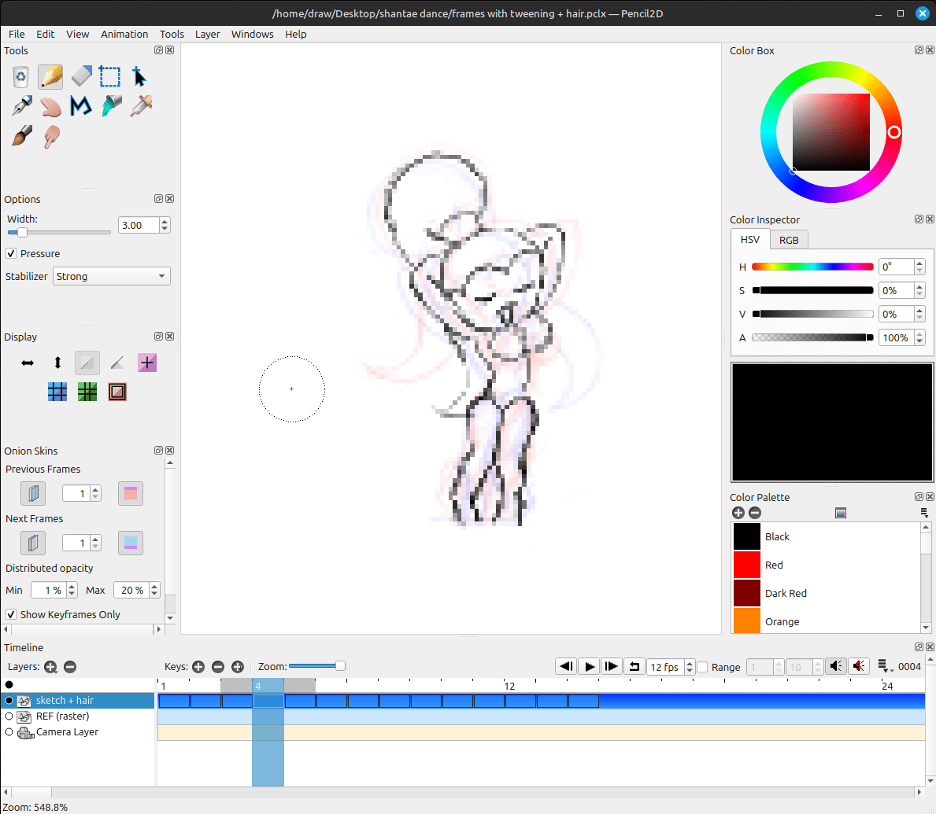This screenshot has width=936, height=814.
Task: Adjust the pencil Width slider handle
Action: 22,232
